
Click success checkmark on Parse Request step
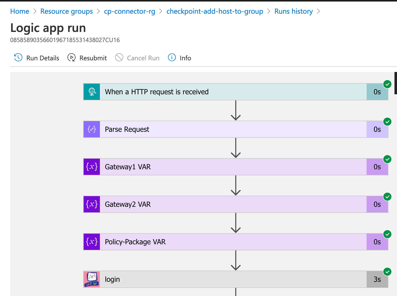coord(387,122)
